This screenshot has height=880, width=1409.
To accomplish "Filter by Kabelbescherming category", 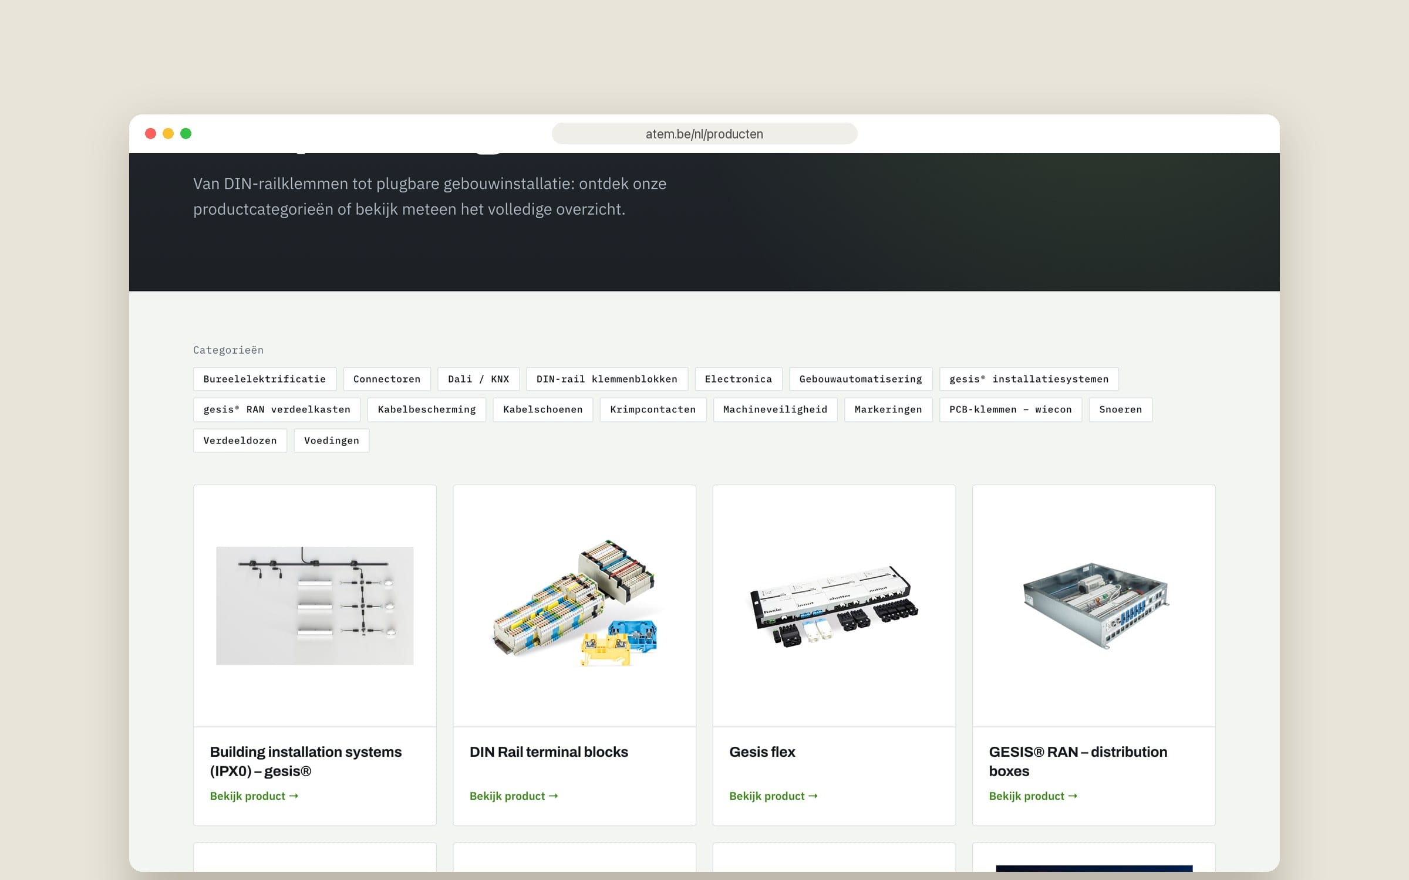I will click(x=427, y=409).
